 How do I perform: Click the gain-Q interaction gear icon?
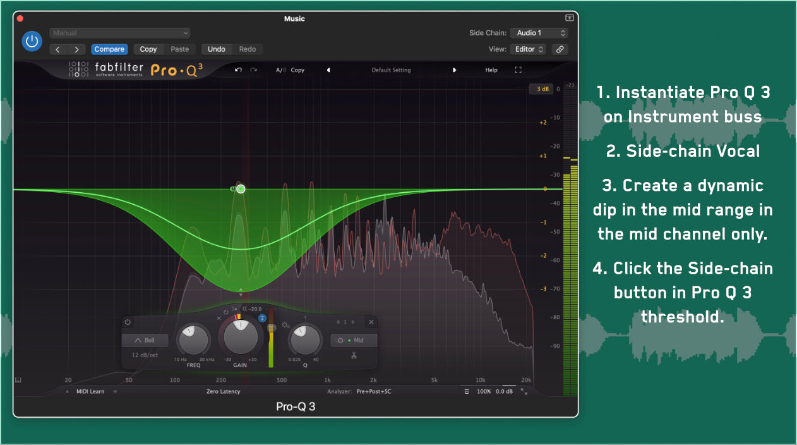point(285,325)
